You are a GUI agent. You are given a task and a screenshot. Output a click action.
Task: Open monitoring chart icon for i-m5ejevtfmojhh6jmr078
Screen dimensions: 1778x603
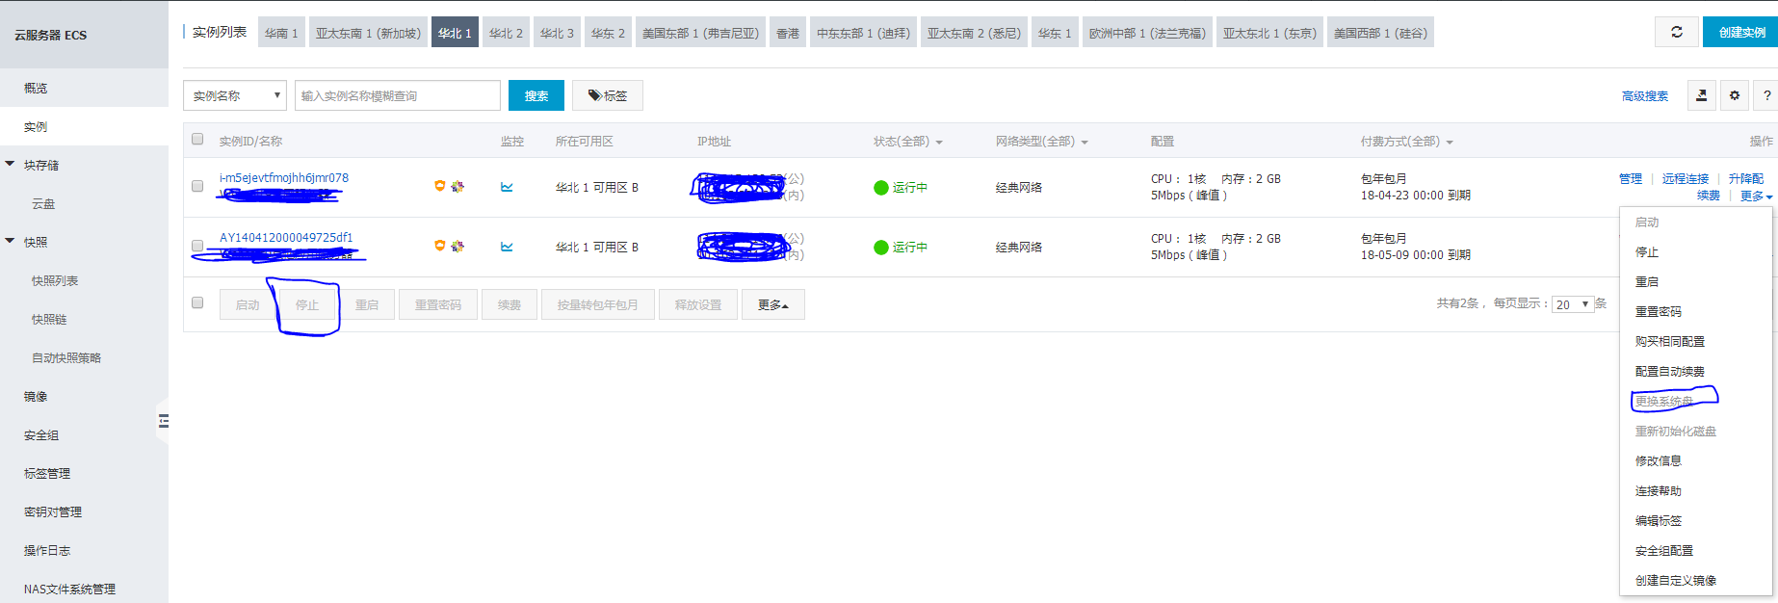click(507, 187)
